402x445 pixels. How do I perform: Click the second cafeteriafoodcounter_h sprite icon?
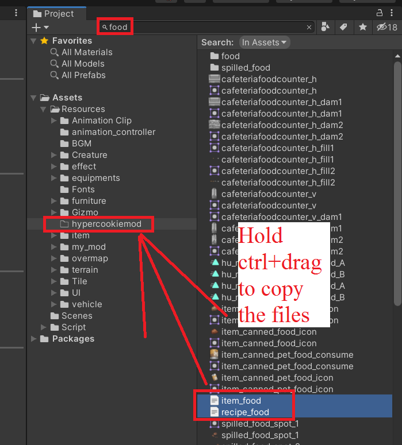215,91
